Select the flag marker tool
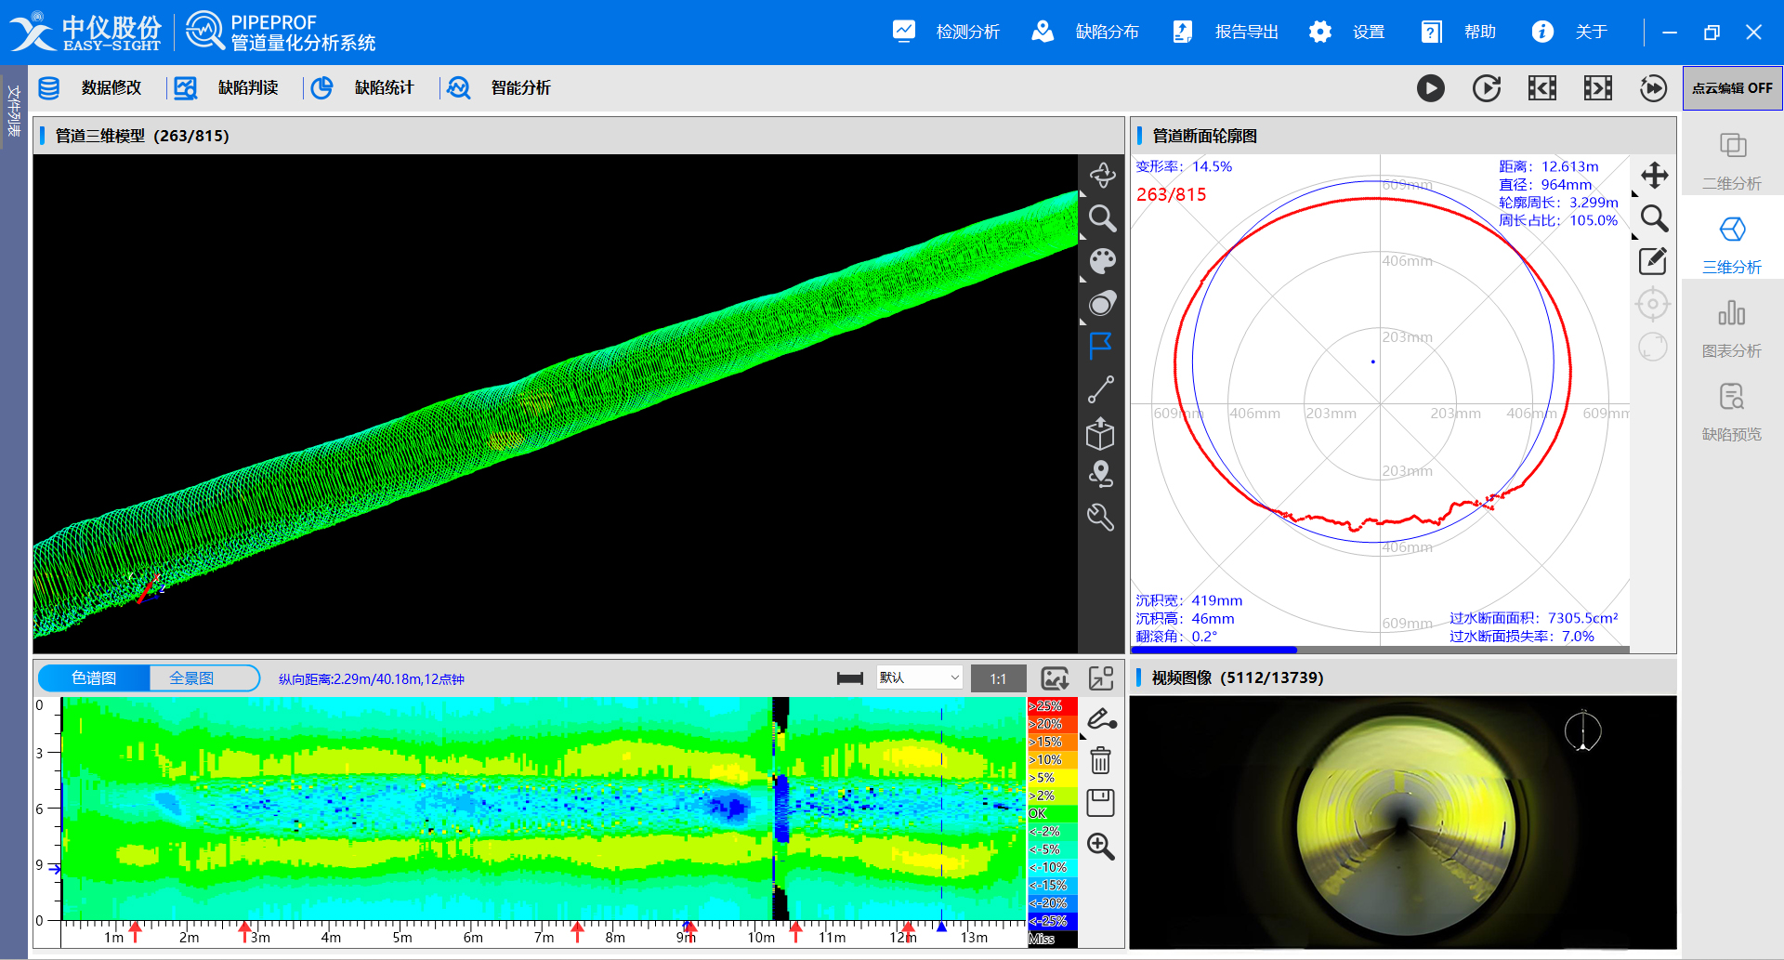Viewport: 1784px width, 960px height. pos(1101,346)
